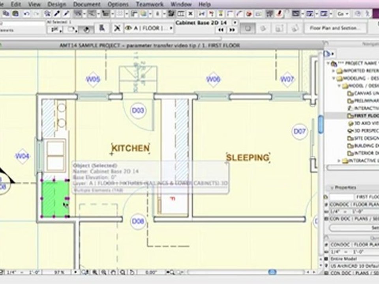Select the Inject Parameters syringe tool

click(x=66, y=13)
